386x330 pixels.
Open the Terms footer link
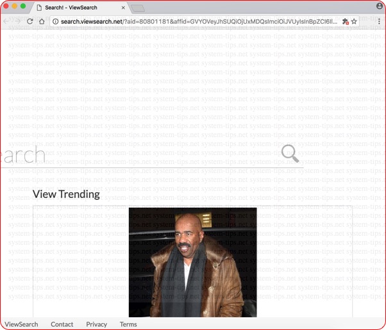128,324
